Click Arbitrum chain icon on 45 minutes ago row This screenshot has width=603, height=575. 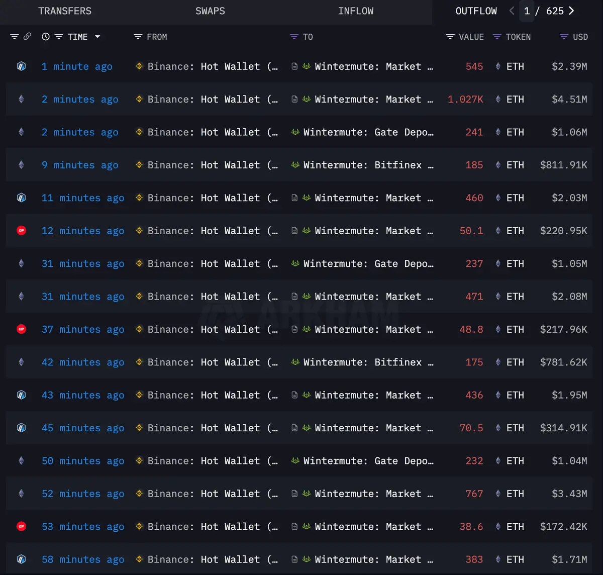click(21, 428)
